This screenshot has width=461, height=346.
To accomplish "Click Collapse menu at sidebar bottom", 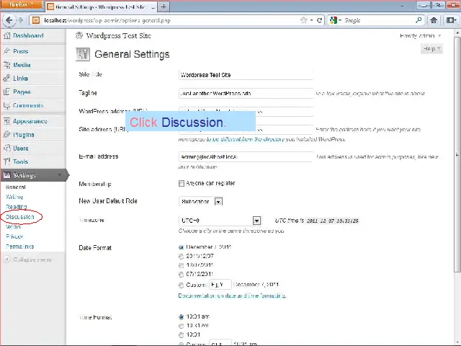I will pos(29,259).
